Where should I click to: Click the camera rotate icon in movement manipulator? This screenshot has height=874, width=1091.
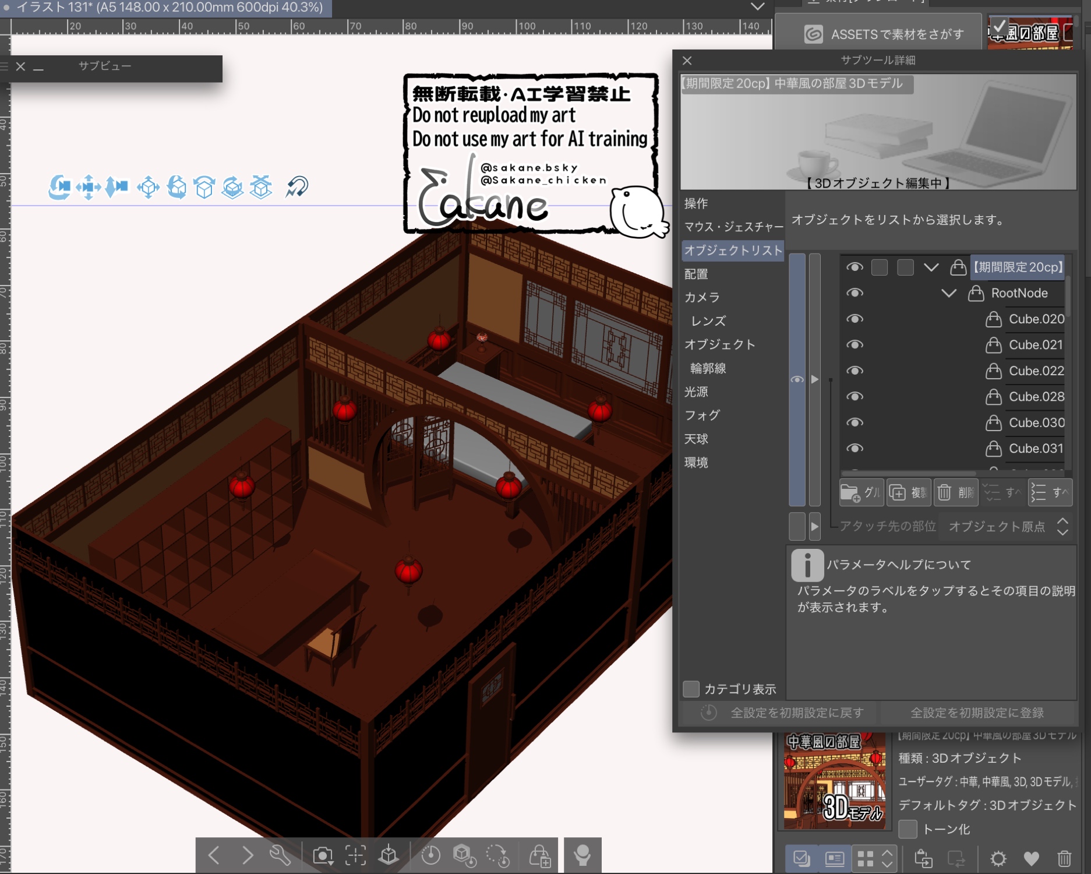click(x=59, y=187)
